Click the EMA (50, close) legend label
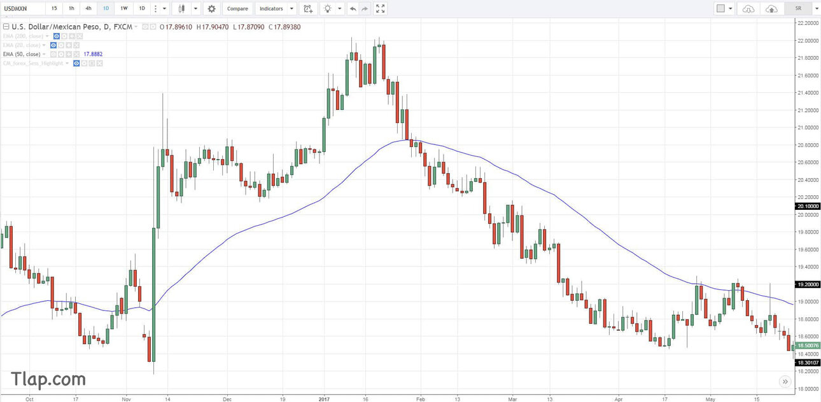The image size is (821, 402). click(22, 54)
